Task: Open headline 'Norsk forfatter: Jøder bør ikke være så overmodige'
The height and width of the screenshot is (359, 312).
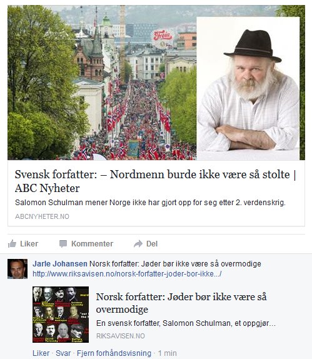Action: [181, 303]
